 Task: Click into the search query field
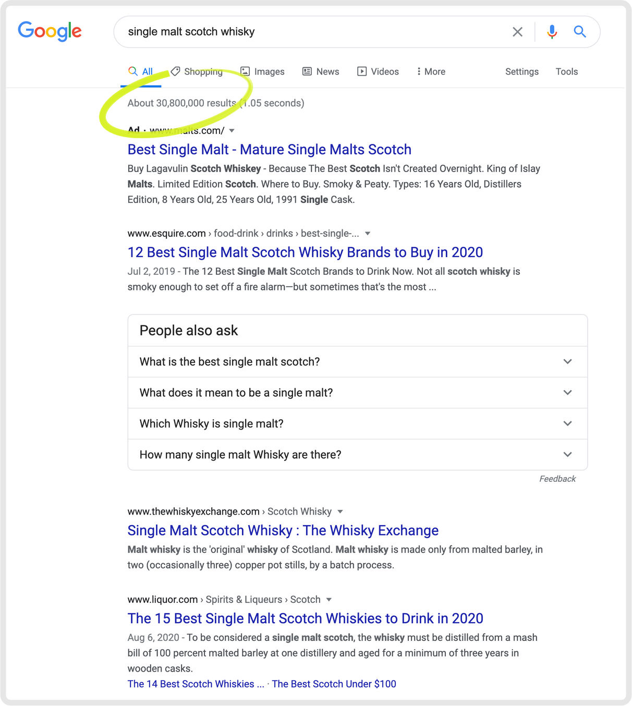click(x=313, y=32)
